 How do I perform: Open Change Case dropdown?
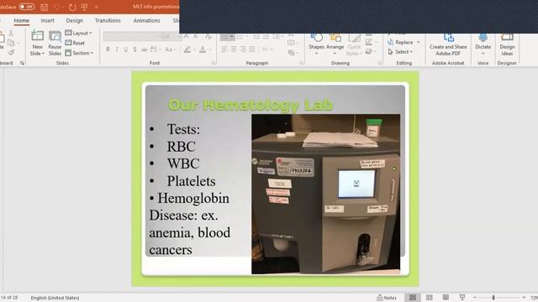(x=170, y=49)
